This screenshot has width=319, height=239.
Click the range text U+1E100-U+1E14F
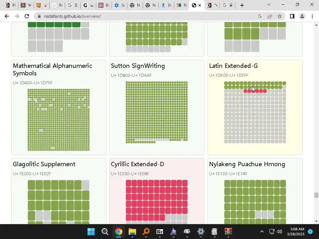tap(228, 174)
